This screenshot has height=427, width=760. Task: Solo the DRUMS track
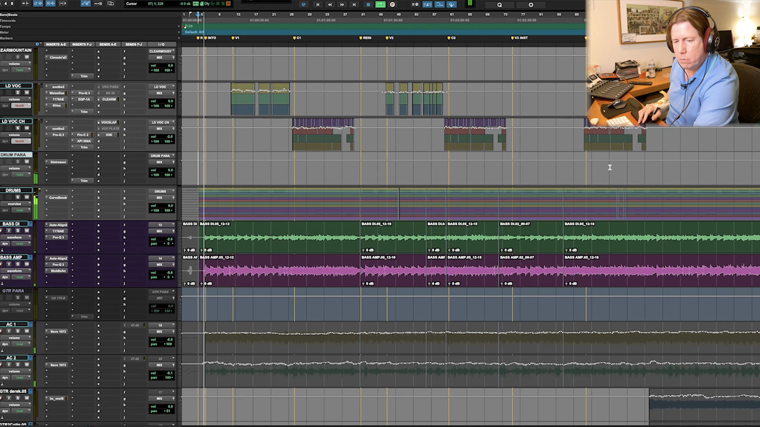(x=17, y=197)
